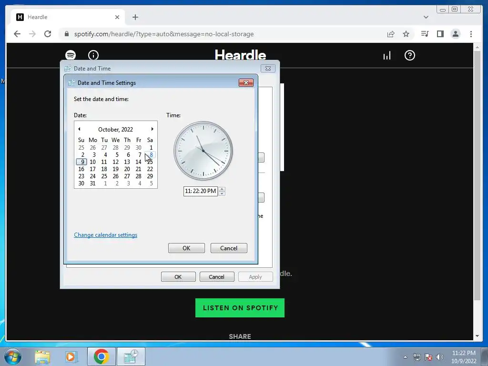
Task: Open Windows Explorer from taskbar
Action: point(42,356)
